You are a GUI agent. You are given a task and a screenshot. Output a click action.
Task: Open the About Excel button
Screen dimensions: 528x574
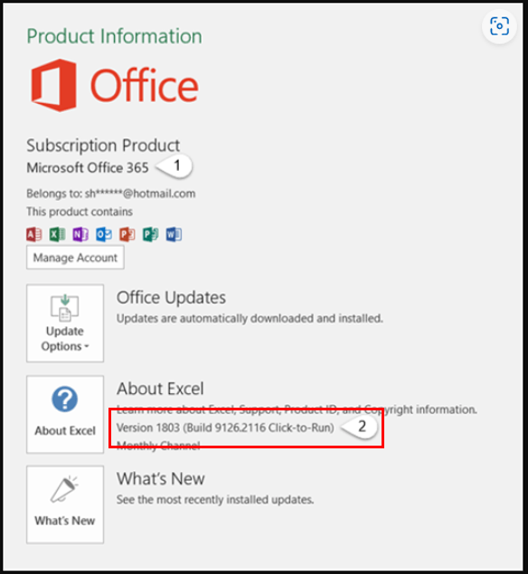65,414
